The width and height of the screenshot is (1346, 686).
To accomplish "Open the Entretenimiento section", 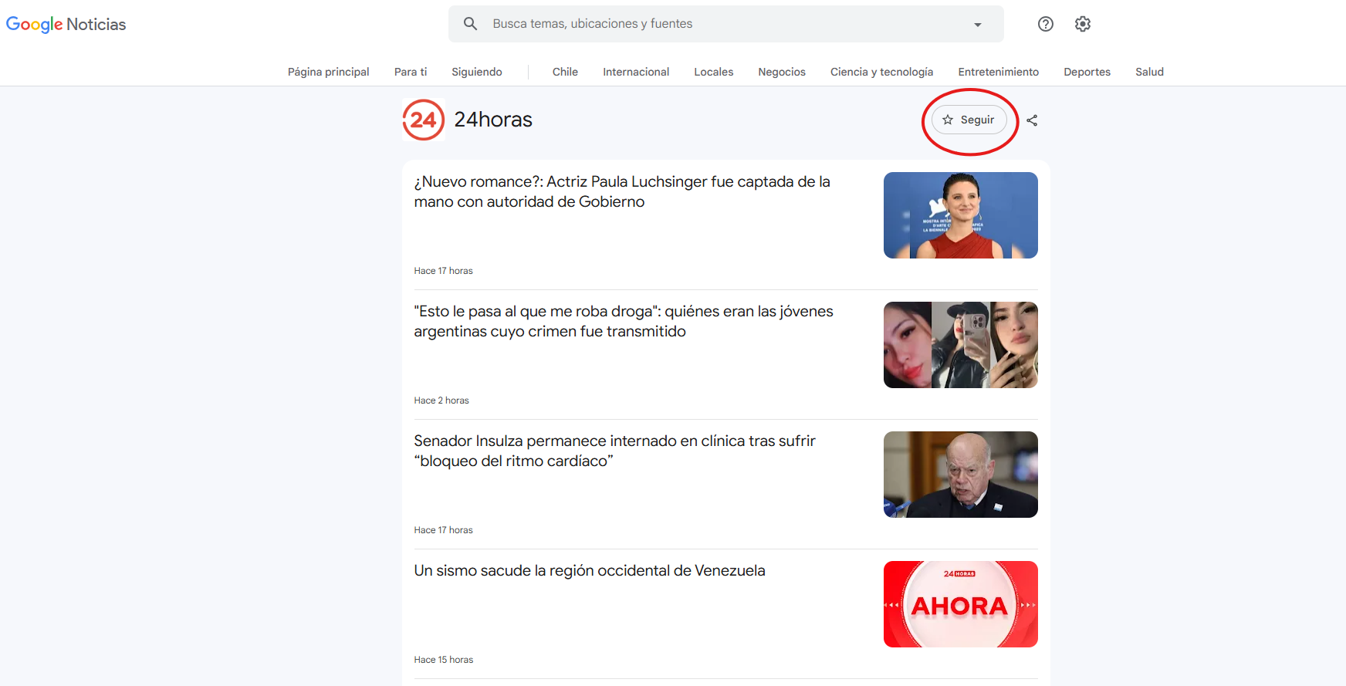I will click(999, 72).
